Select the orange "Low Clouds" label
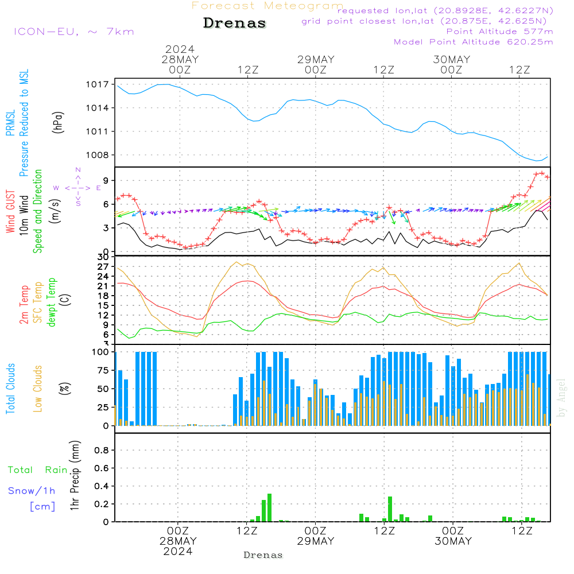Image resolution: width=574 pixels, height=574 pixels. (38, 389)
